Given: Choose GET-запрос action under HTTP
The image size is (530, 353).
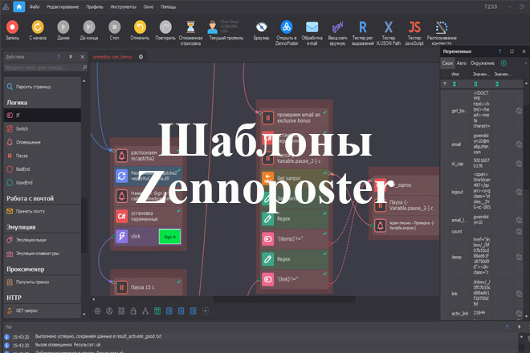Looking at the screenshot, I should click(43, 310).
